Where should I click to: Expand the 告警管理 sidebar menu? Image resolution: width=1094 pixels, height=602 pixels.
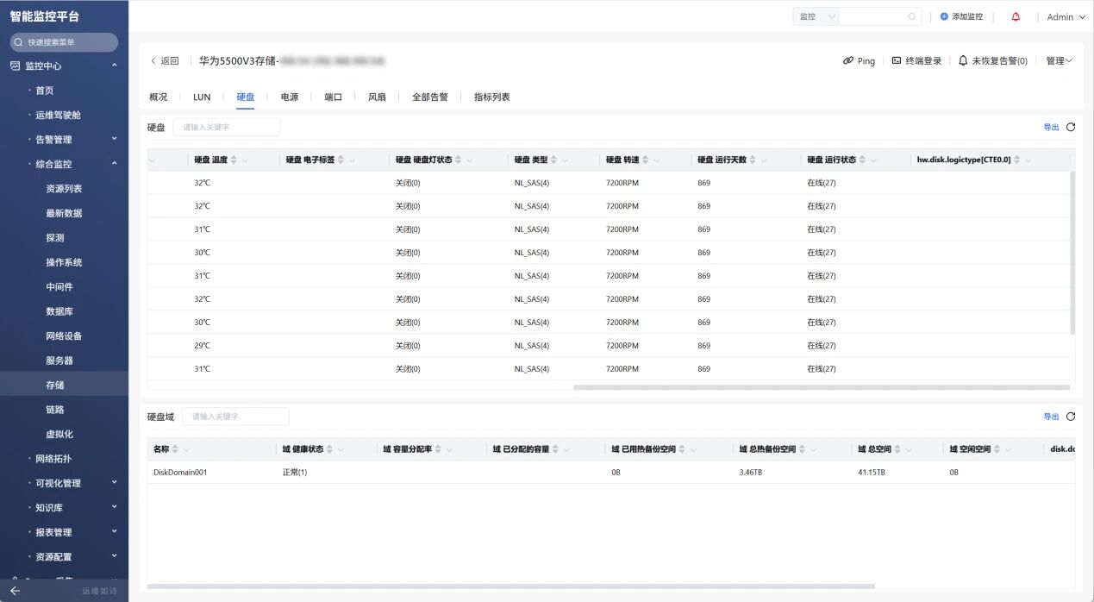[114, 139]
